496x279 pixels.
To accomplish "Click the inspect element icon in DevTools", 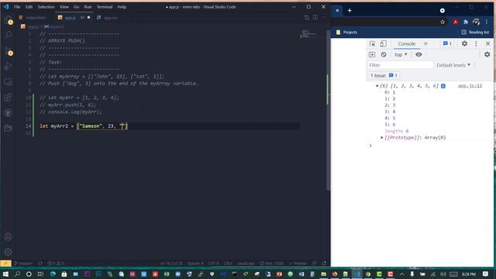I will (372, 43).
